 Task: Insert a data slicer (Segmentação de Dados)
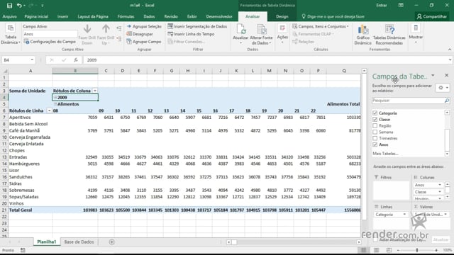pos(197,26)
